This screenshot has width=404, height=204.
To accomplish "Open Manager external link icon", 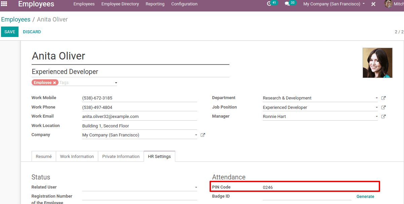I will click(x=383, y=117).
